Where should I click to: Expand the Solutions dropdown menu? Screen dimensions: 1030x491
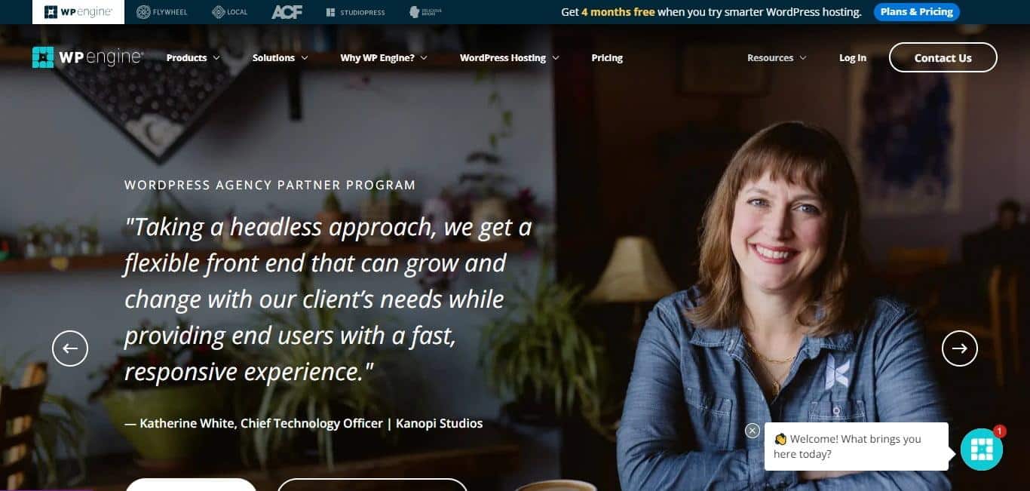pos(280,58)
